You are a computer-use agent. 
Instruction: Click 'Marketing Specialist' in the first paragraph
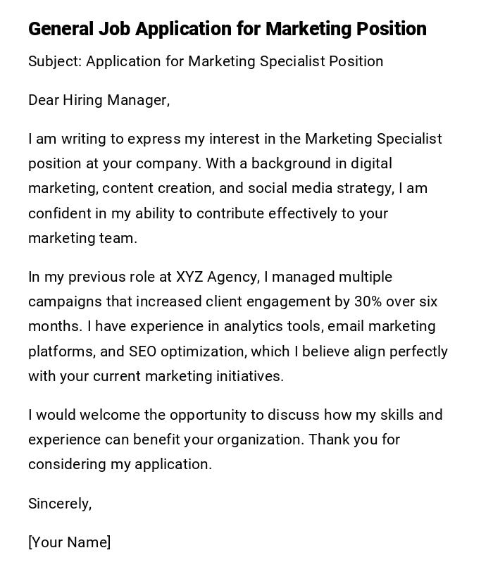click(373, 139)
